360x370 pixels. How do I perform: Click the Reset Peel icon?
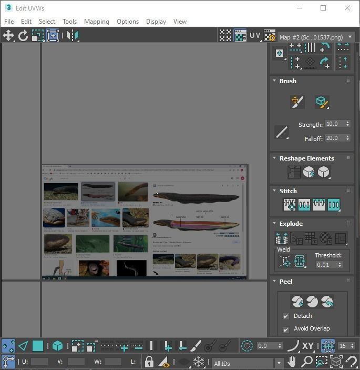[x=327, y=302]
